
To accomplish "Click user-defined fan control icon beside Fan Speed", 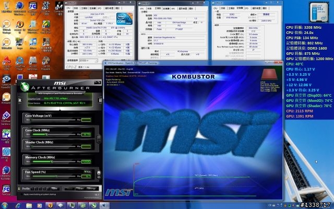I will point(99,173).
